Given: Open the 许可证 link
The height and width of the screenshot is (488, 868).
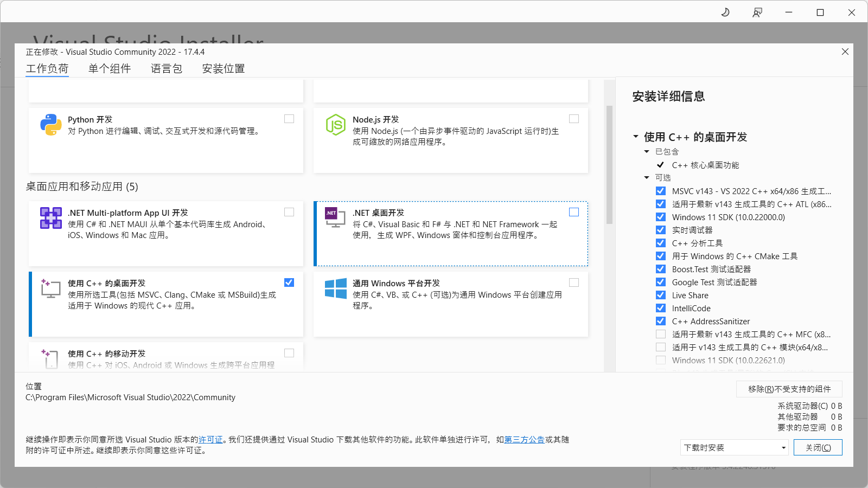Looking at the screenshot, I should (210, 440).
